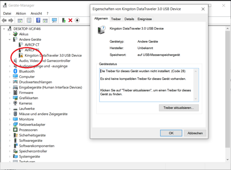
Task: Expand the Bluetooth category arrow
Action: [x=10, y=71]
